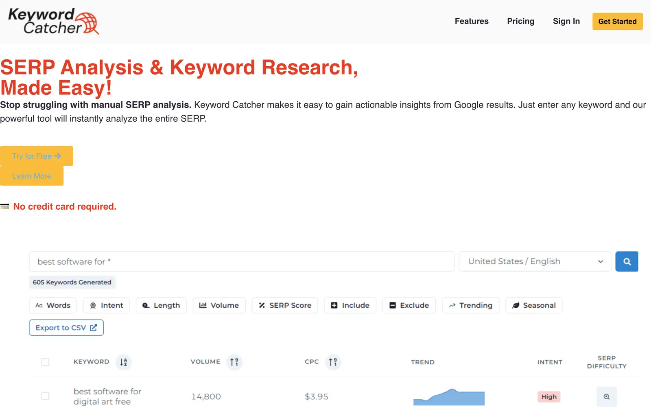Check the best software for digital art free row

click(x=45, y=396)
